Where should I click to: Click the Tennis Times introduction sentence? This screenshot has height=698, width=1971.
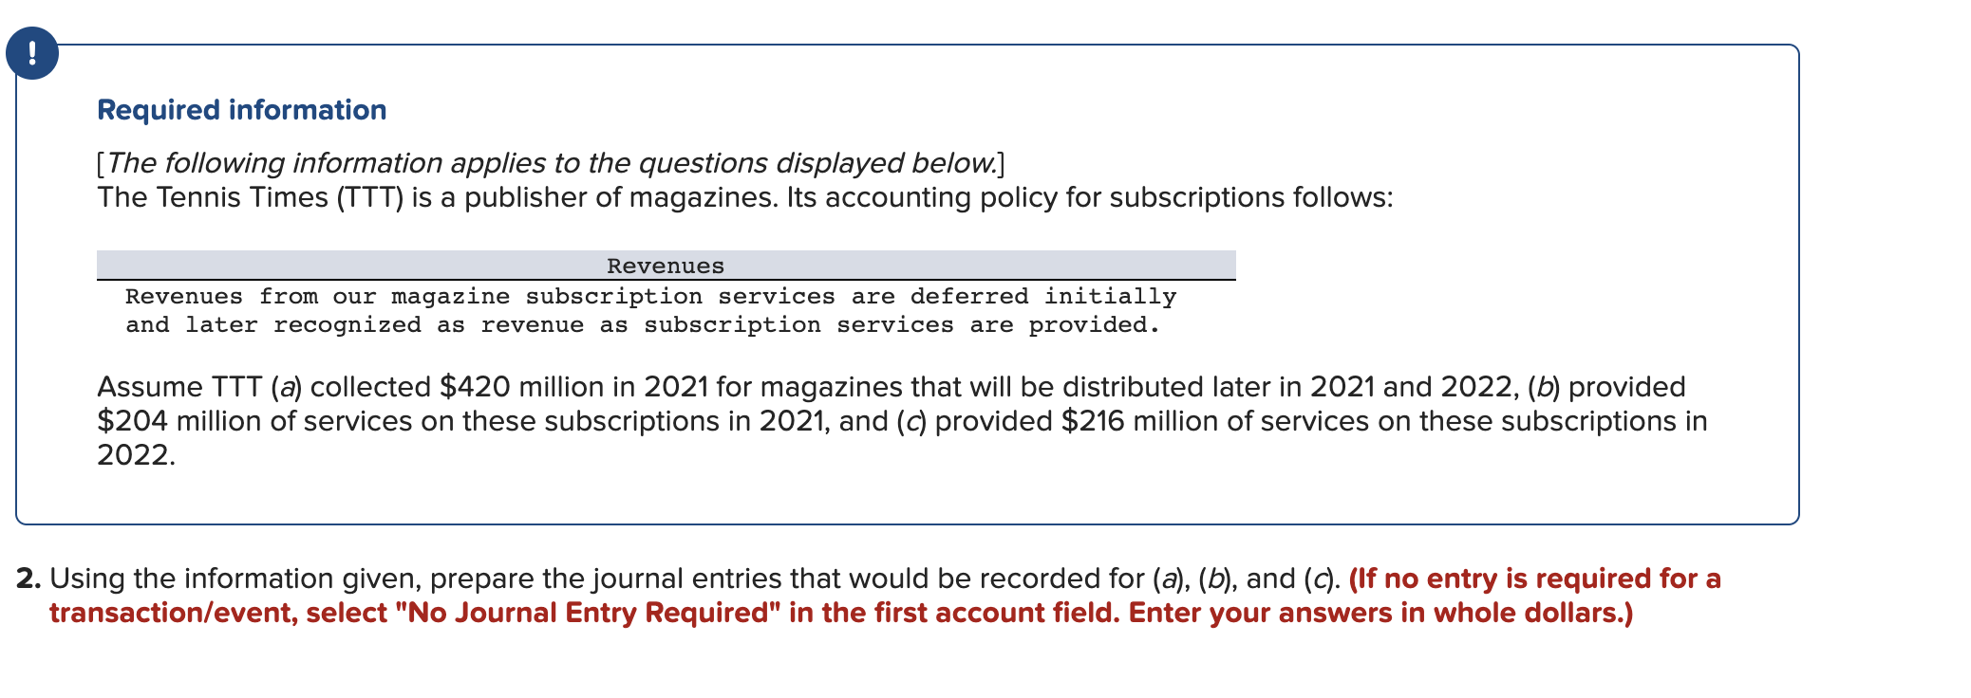tap(745, 197)
